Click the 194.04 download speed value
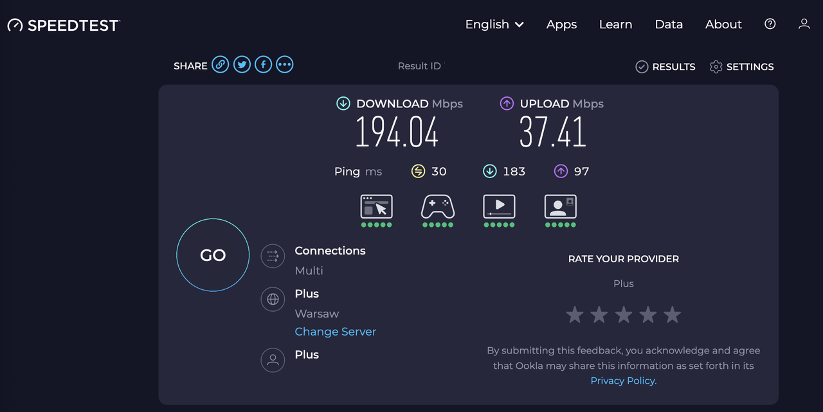Image resolution: width=823 pixels, height=412 pixels. coord(397,132)
